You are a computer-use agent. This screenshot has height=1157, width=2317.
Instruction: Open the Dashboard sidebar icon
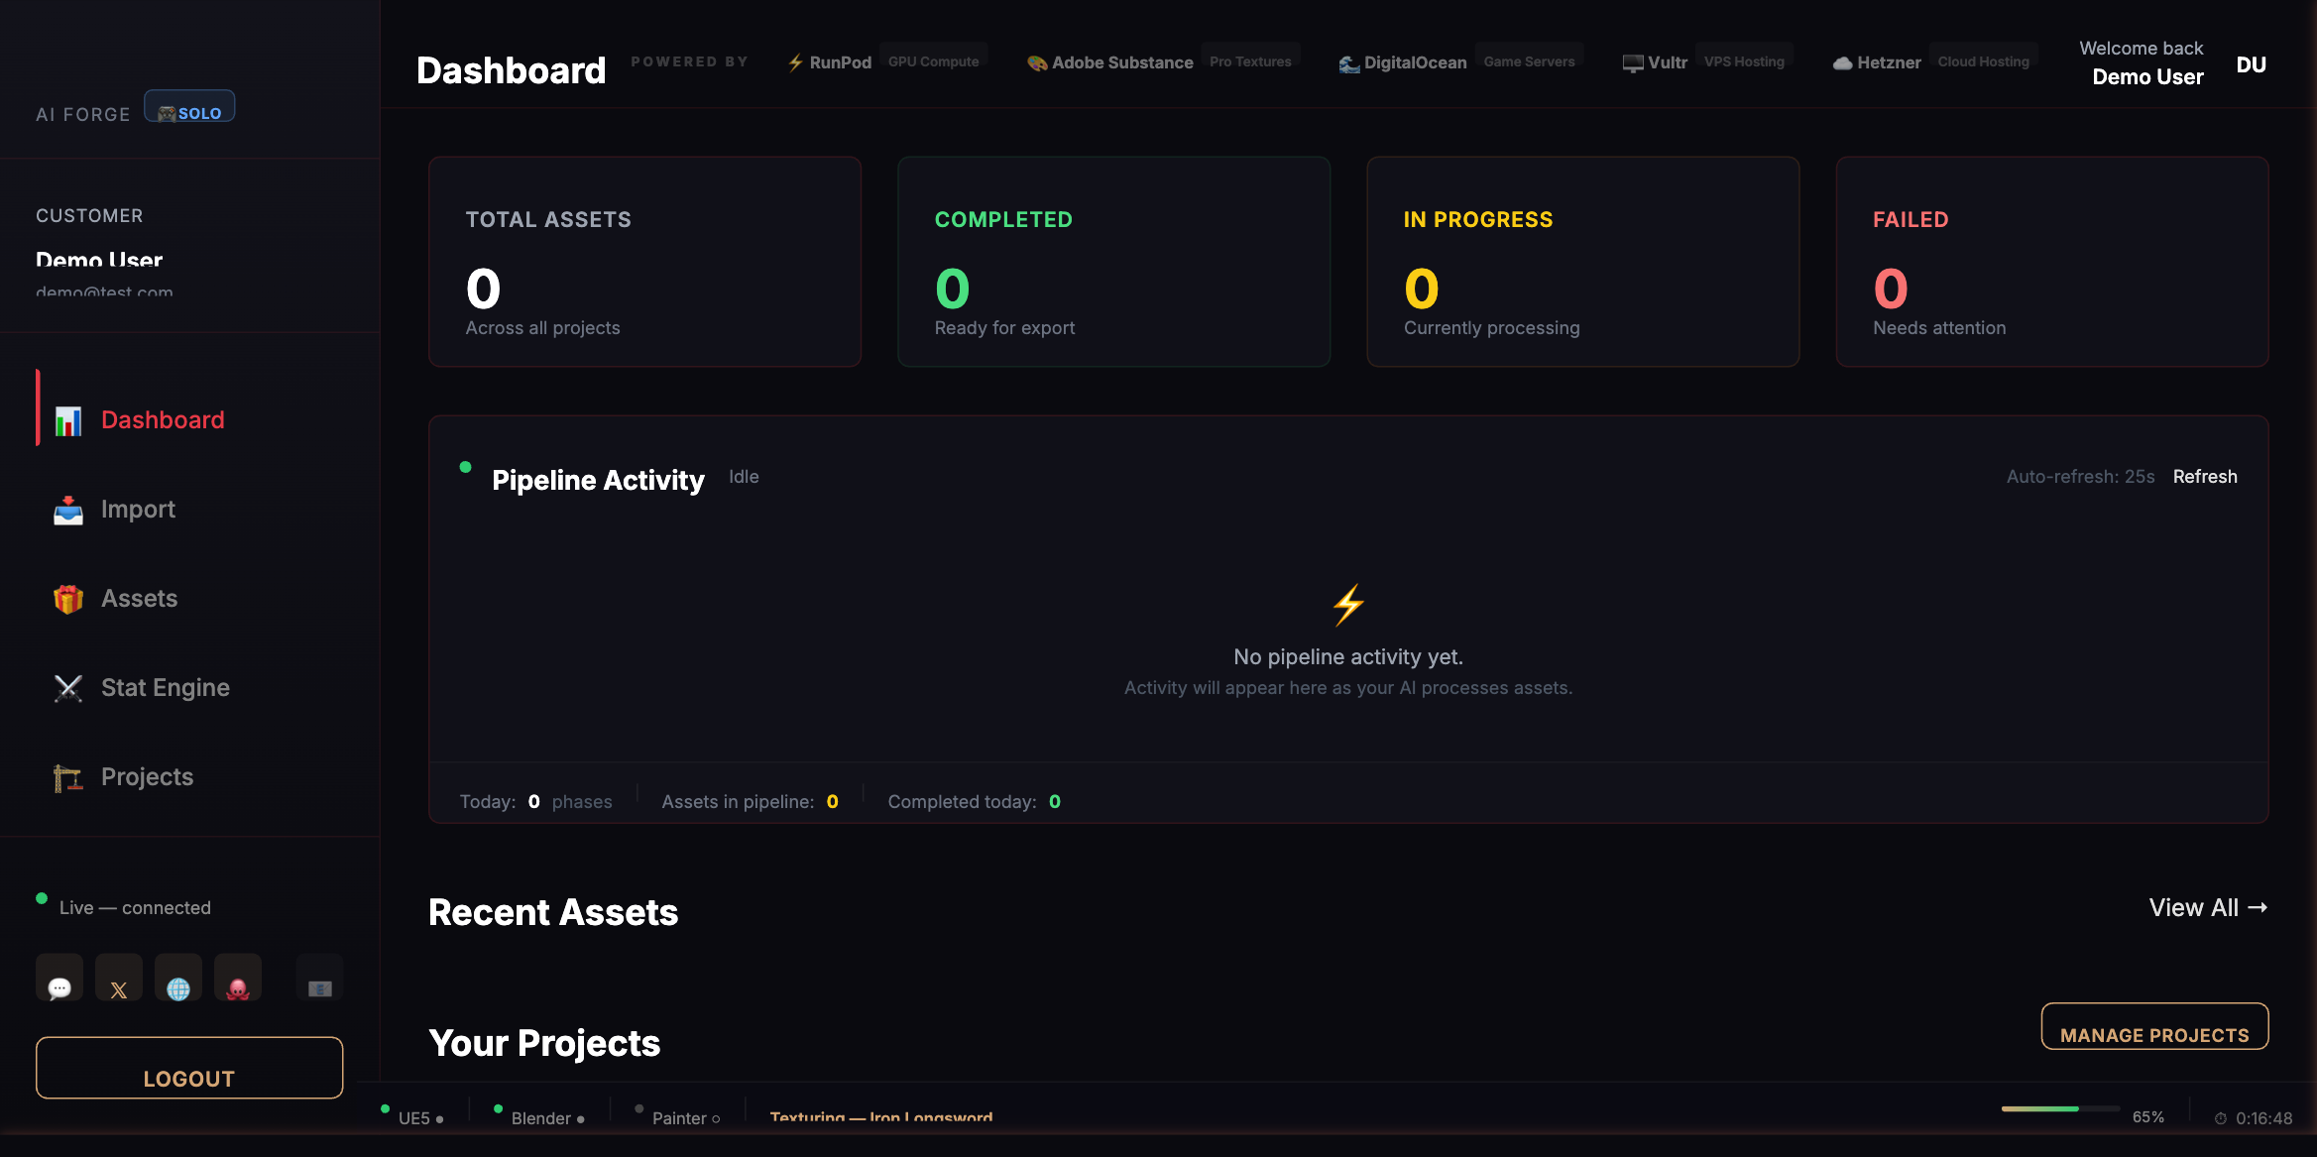(x=67, y=420)
